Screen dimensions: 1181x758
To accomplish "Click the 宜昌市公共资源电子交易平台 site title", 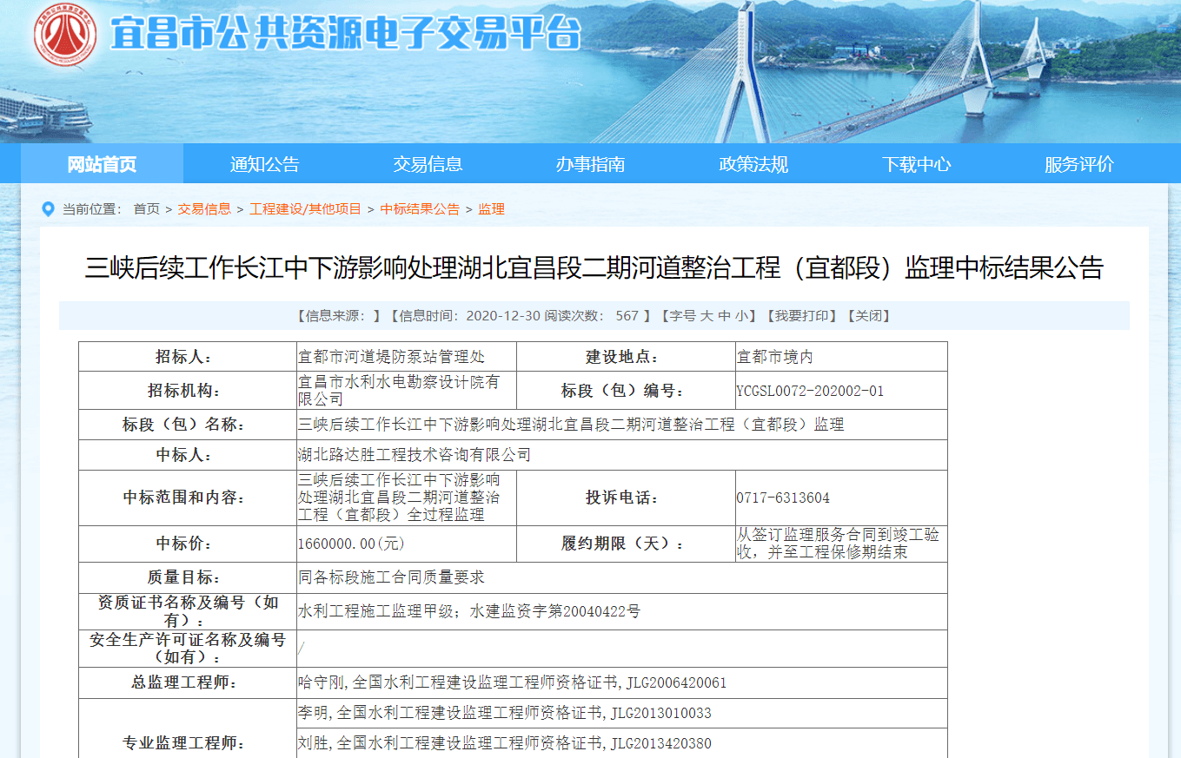I will click(x=345, y=35).
